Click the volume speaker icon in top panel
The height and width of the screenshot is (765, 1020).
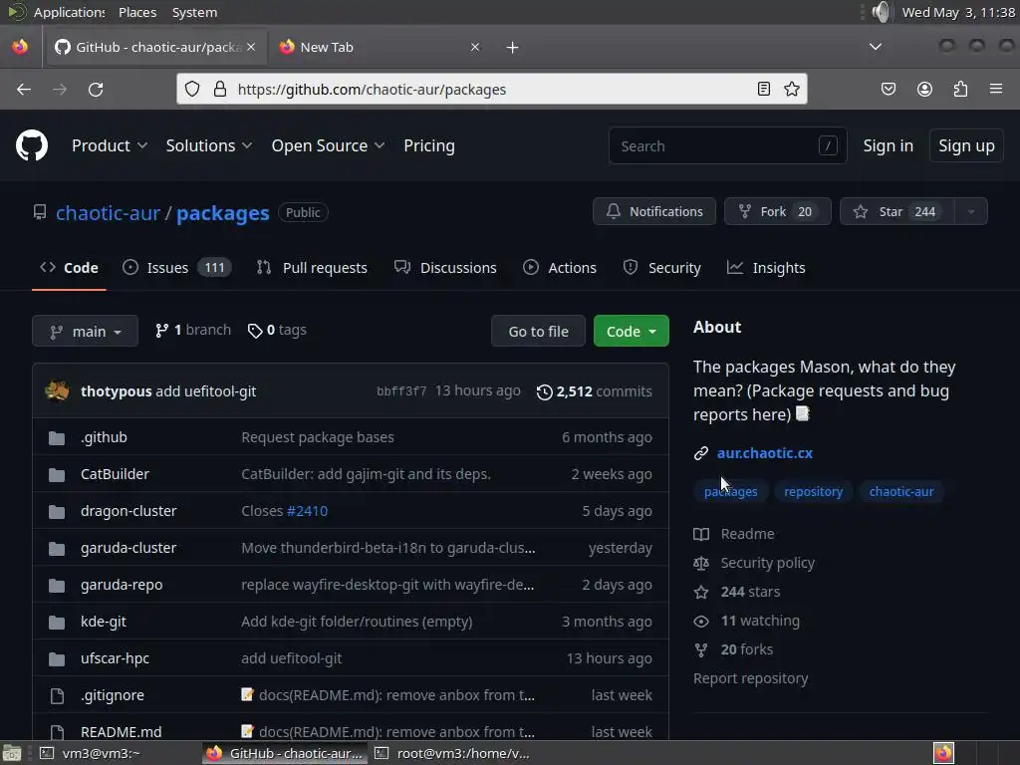881,12
